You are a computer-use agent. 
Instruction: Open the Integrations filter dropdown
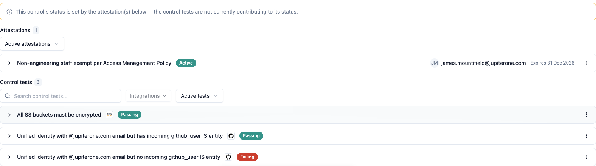[x=148, y=96]
